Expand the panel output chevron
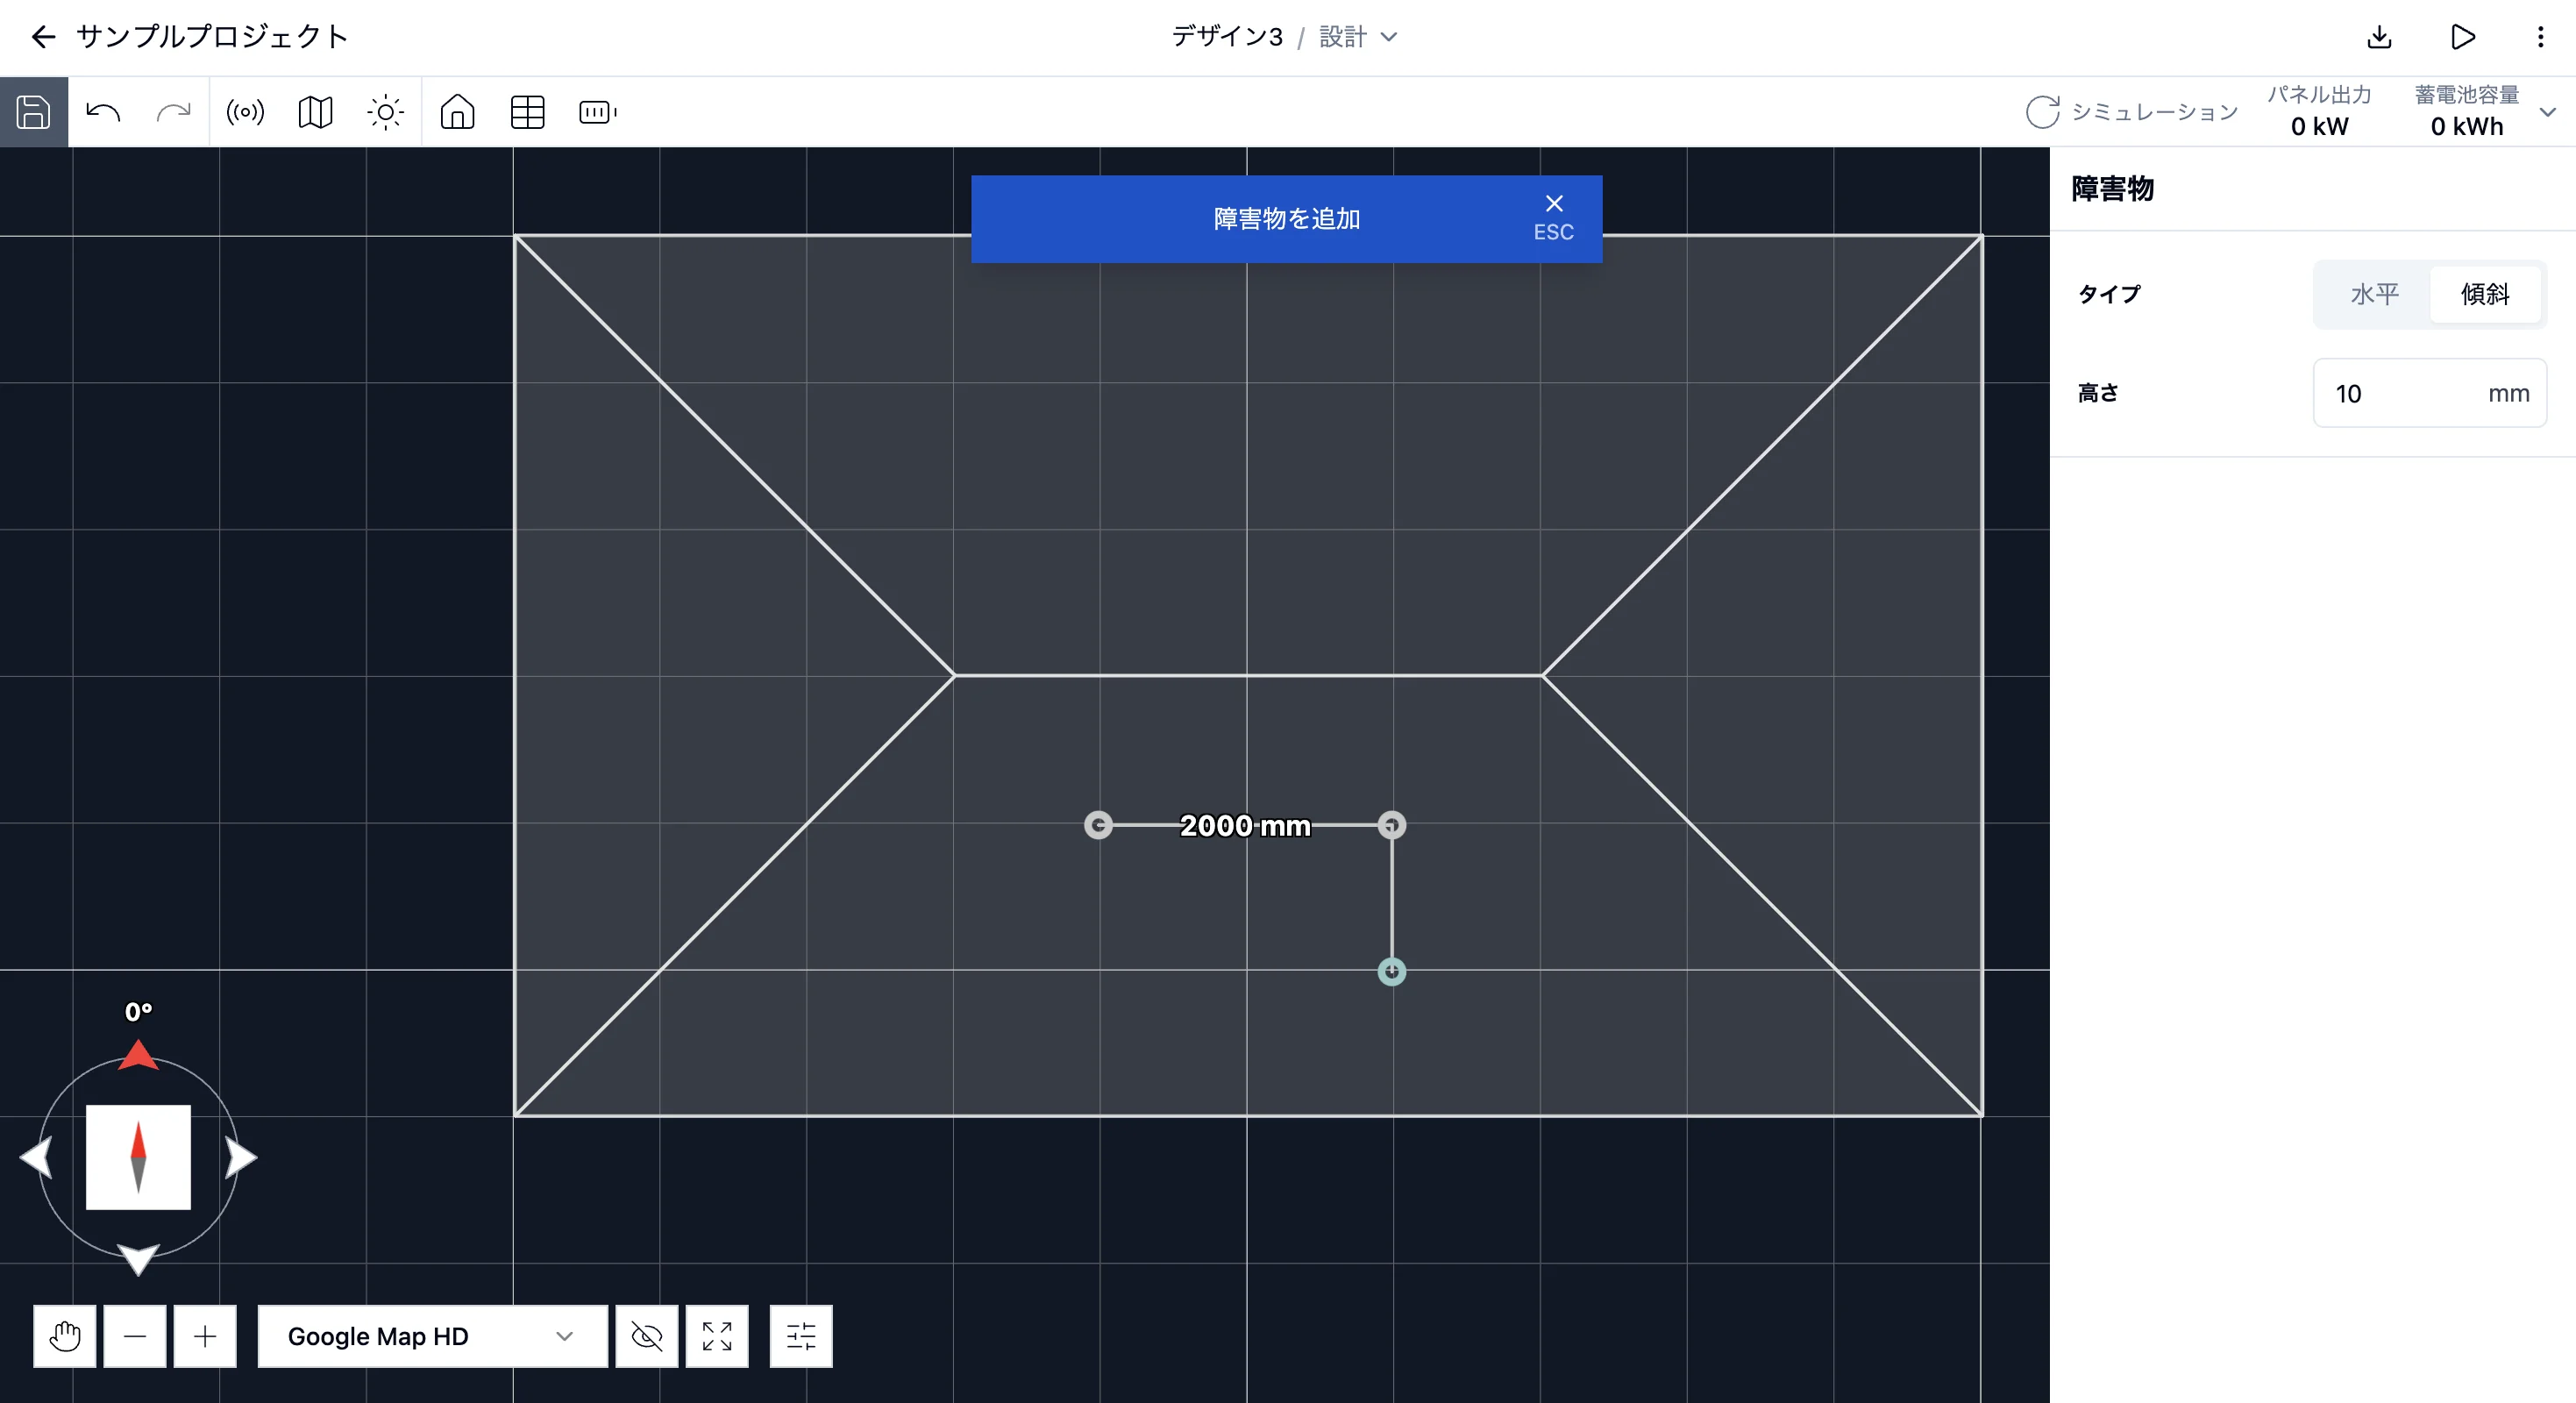 pyautogui.click(x=2547, y=112)
